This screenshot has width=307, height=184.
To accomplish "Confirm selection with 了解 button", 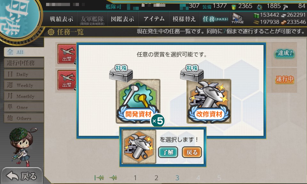I will [168, 152].
